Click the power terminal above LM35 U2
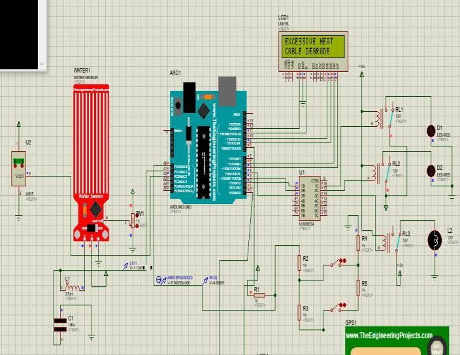The width and height of the screenshot is (460, 355). [19, 124]
